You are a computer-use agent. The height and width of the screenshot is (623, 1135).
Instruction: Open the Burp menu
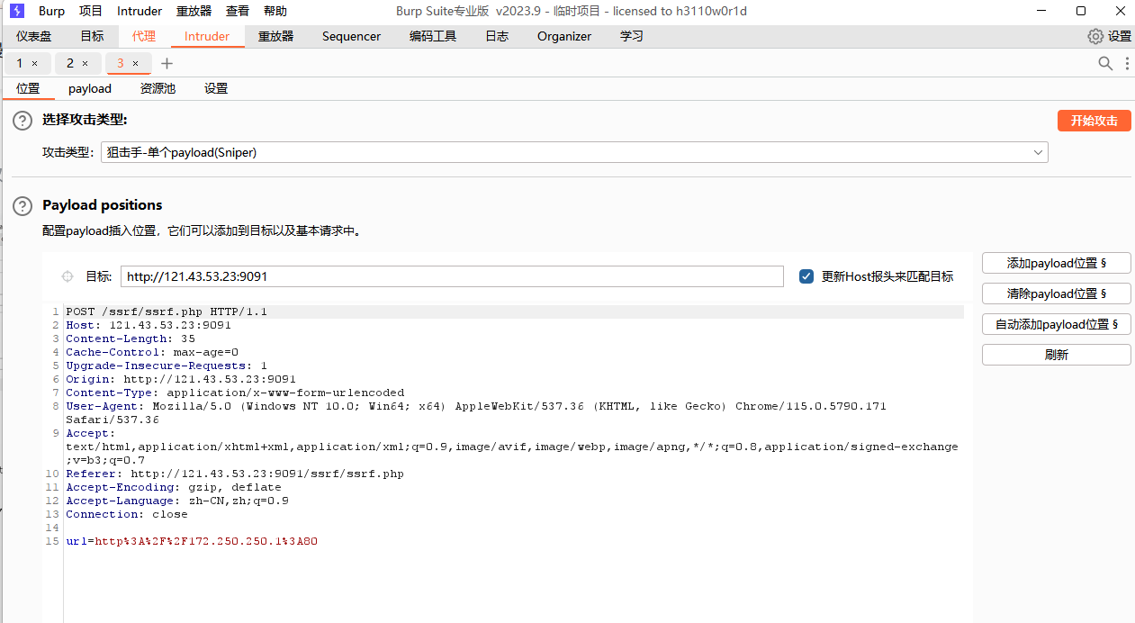click(x=51, y=11)
